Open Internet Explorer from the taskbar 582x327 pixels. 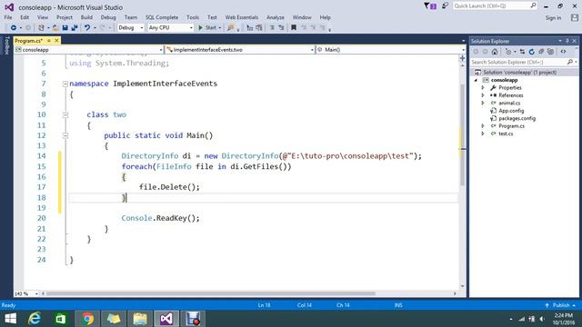click(35, 319)
